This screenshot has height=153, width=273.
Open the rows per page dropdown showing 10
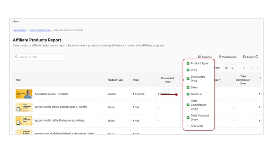(x=229, y=68)
